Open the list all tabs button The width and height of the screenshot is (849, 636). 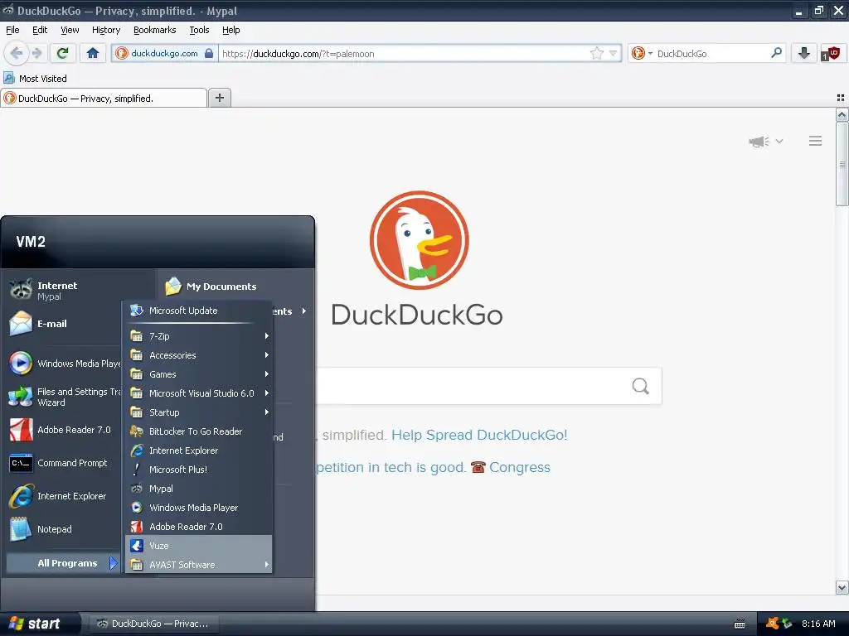pyautogui.click(x=841, y=98)
